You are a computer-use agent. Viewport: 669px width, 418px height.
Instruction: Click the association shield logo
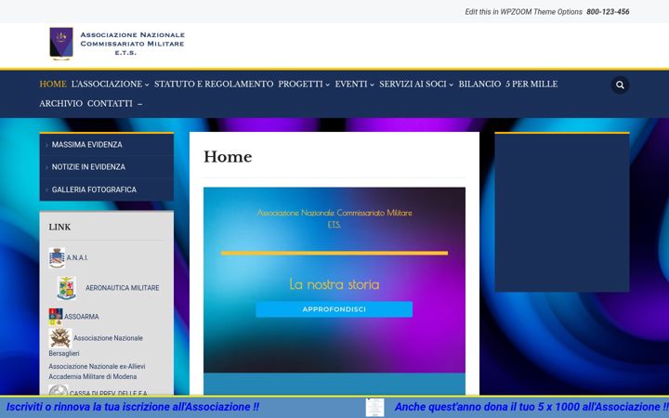click(61, 44)
